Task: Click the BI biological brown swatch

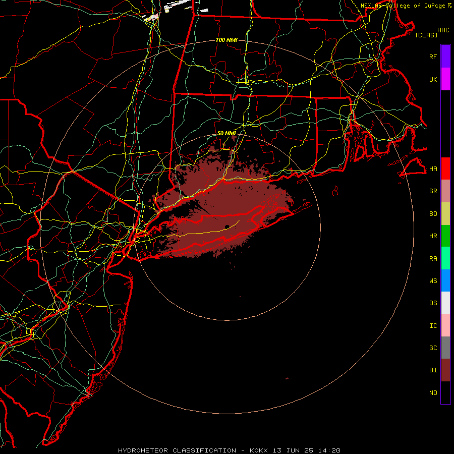Action: pyautogui.click(x=445, y=370)
